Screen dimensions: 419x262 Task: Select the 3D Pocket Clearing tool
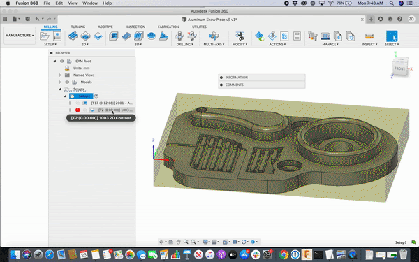[x=126, y=36]
